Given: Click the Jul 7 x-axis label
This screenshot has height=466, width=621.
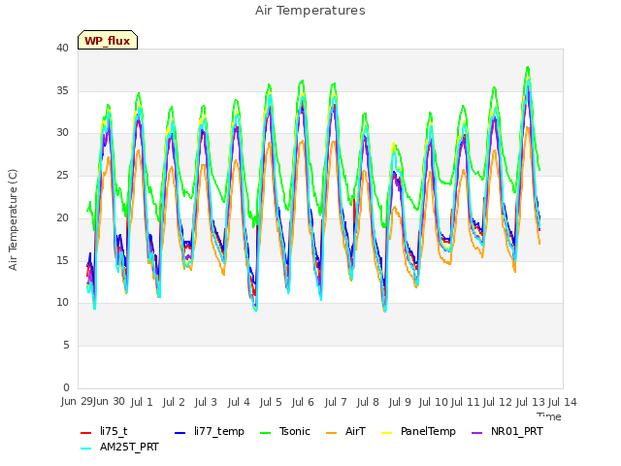Looking at the screenshot, I should 336,402.
